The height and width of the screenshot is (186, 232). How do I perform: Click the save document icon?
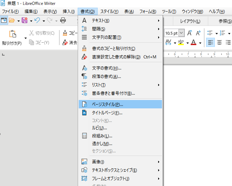pyautogui.click(x=24, y=20)
